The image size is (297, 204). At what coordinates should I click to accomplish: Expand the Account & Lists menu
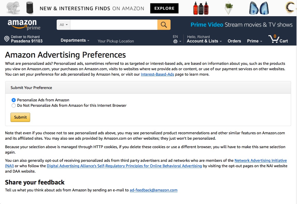[204, 41]
